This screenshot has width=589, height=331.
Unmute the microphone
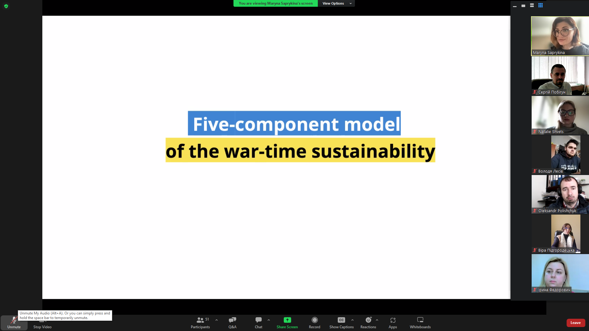click(14, 322)
